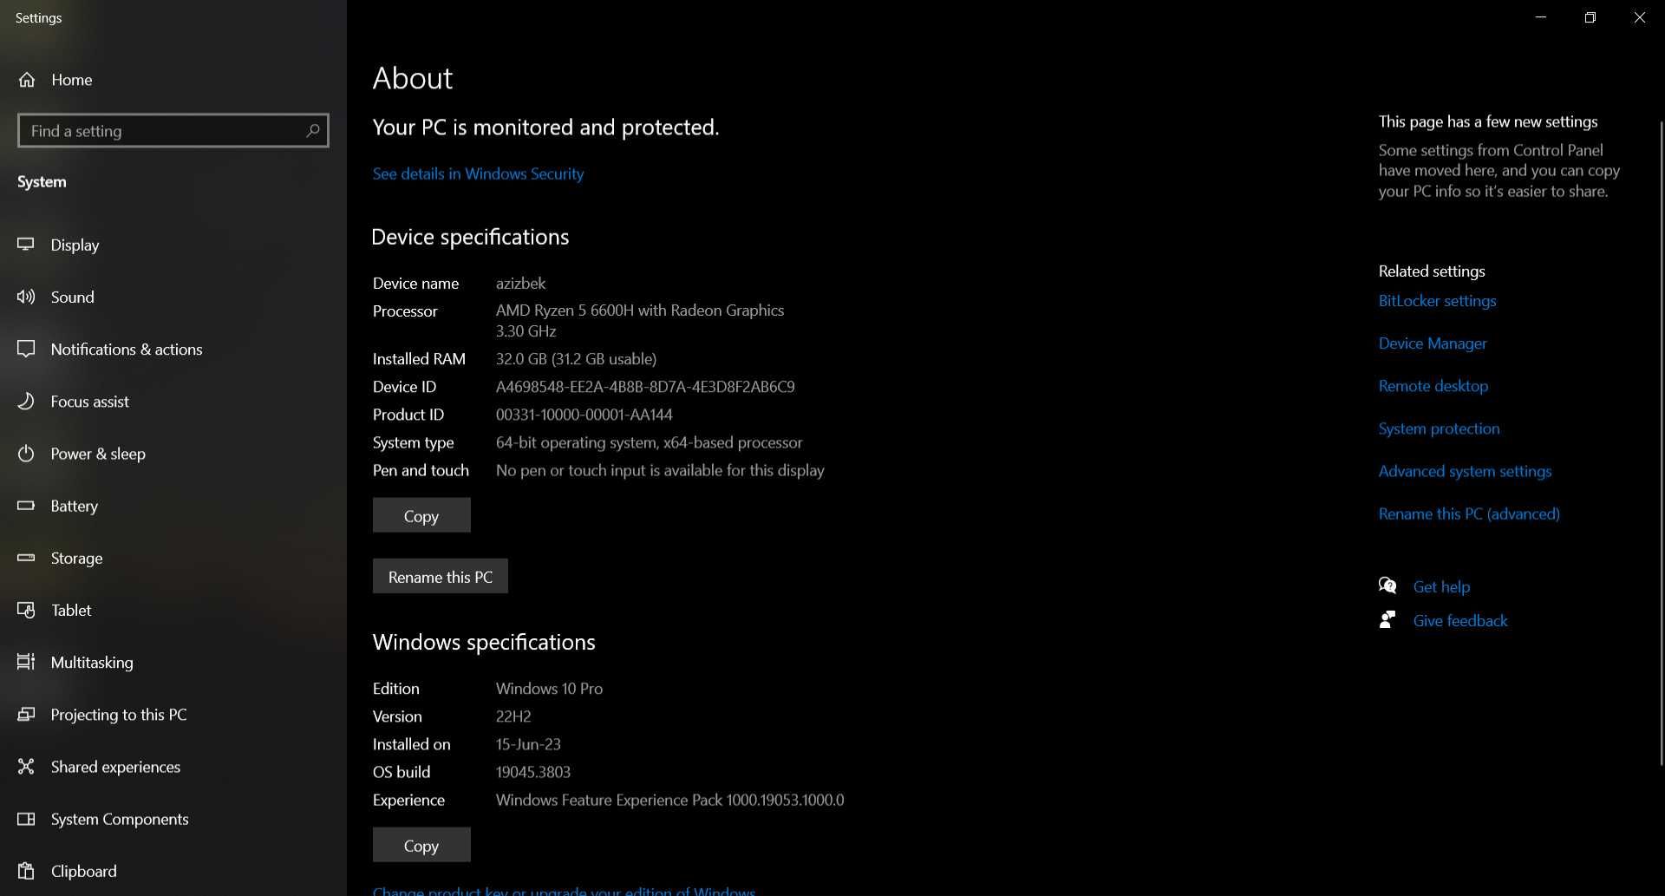1665x896 pixels.
Task: Select Projecting to this PC
Action: [x=173, y=714]
